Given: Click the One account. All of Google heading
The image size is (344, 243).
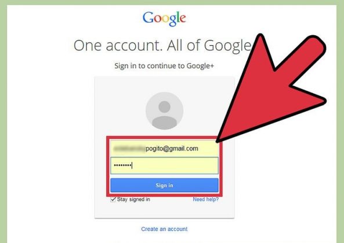Looking at the screenshot, I should coord(162,46).
